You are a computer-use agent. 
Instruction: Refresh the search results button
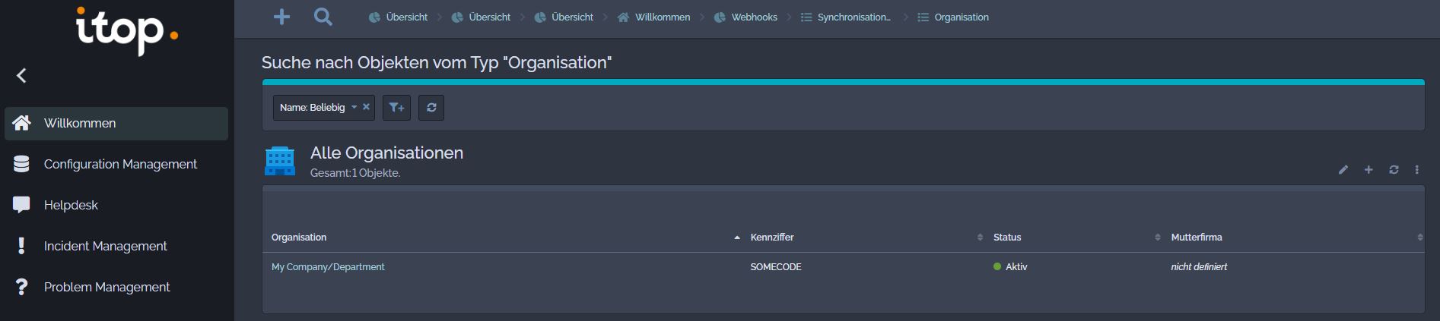(x=431, y=108)
